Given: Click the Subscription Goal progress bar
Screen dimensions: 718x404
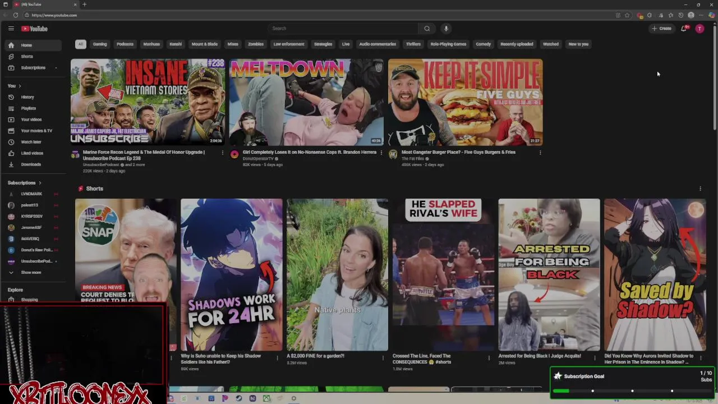Looking at the screenshot, I should tap(632, 391).
